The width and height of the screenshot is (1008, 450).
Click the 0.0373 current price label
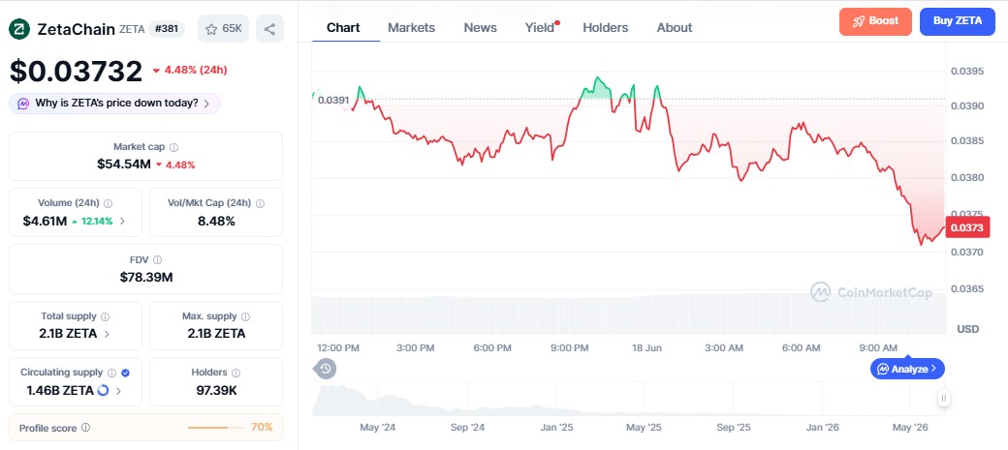coord(967,227)
